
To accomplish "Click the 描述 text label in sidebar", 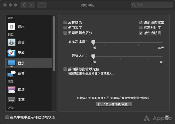I will click(x=21, y=89).
